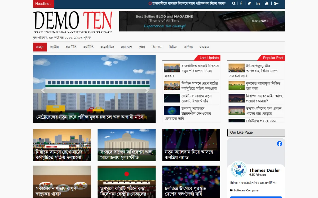Click the Best Selling Blog and Magazine banner
This screenshot has width=318, height=198.
point(202,21)
